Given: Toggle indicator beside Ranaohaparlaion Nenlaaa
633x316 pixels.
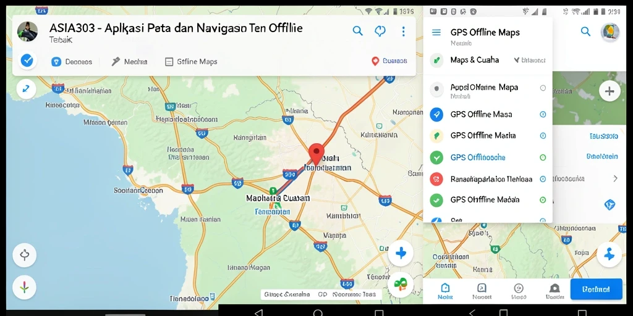Looking at the screenshot, I should (x=543, y=179).
